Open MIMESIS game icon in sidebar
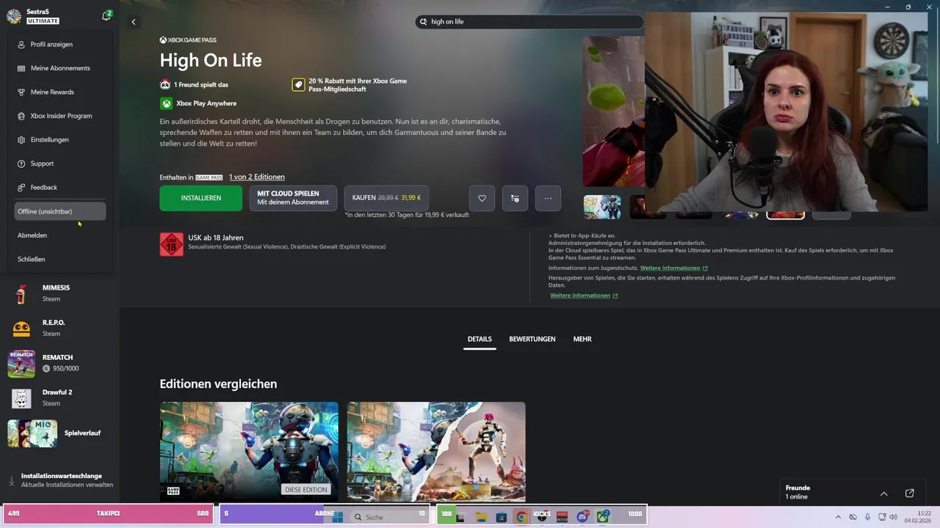This screenshot has width=940, height=528. click(21, 293)
